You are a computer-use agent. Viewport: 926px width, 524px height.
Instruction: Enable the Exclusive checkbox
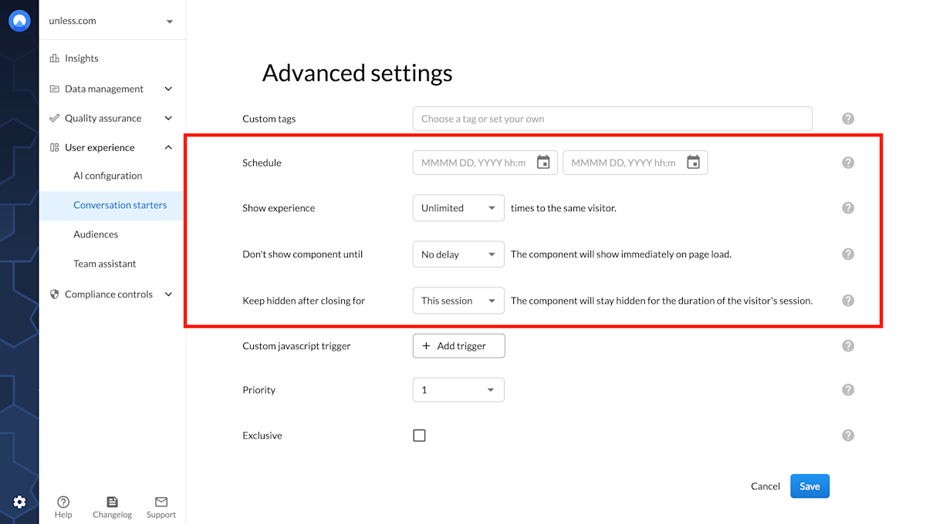419,435
